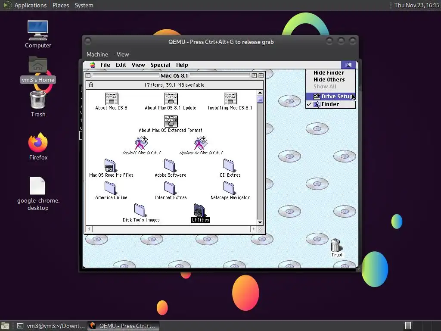Click the Finder application menu icon

(348, 65)
